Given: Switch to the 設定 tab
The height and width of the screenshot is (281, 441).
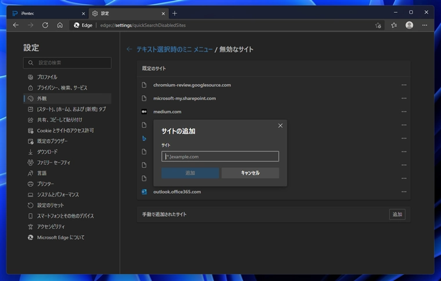Looking at the screenshot, I should click(129, 13).
